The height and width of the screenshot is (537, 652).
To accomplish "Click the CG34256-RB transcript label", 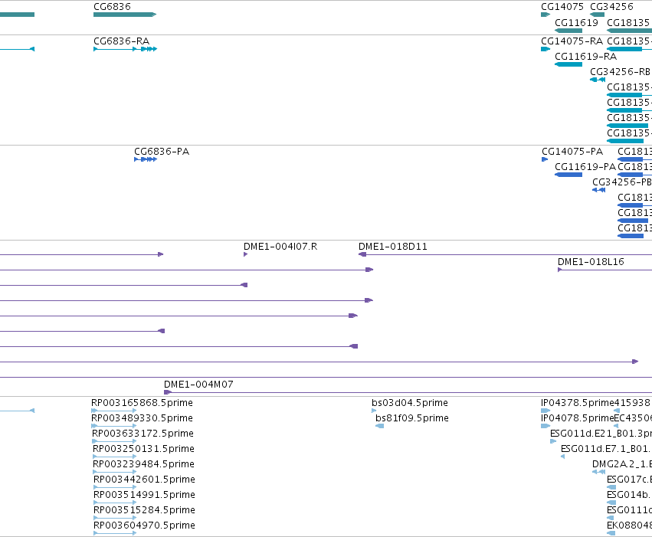I will click(620, 72).
